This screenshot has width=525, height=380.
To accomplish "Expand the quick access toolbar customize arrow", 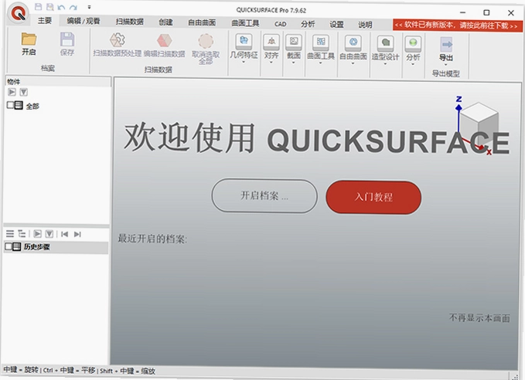I will click(89, 7).
